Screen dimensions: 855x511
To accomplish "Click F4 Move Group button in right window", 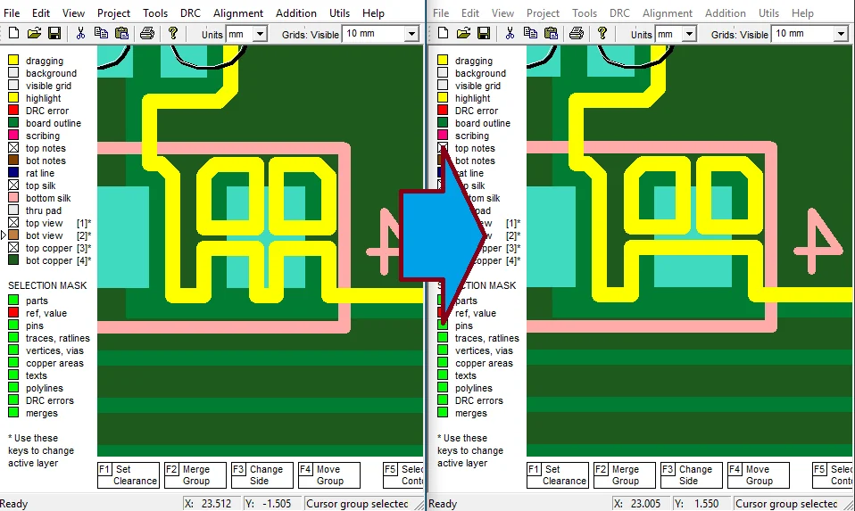I will pos(759,475).
